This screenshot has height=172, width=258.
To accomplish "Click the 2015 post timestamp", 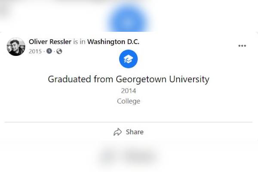I will (35, 51).
